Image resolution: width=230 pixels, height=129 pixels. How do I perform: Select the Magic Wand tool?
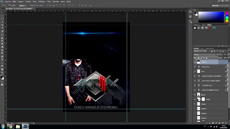[x=2, y=22]
